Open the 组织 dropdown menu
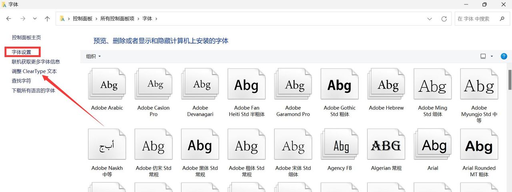Viewport: 512px width, 192px height. pyautogui.click(x=93, y=56)
